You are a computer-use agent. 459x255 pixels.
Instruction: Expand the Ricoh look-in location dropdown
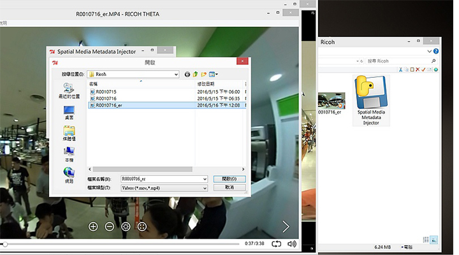[176, 75]
